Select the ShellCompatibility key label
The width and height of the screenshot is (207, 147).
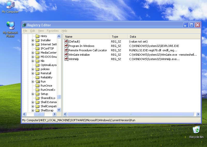[x=49, y=106]
